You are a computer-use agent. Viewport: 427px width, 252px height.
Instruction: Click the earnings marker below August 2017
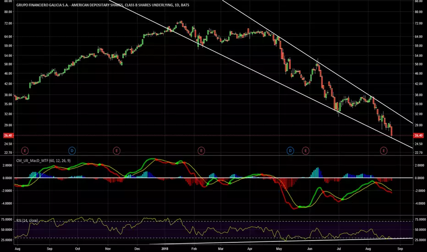click(25, 151)
